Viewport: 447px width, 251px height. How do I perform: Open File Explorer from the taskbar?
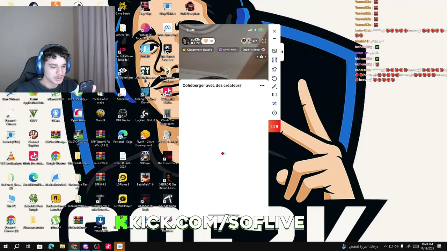coord(63,246)
